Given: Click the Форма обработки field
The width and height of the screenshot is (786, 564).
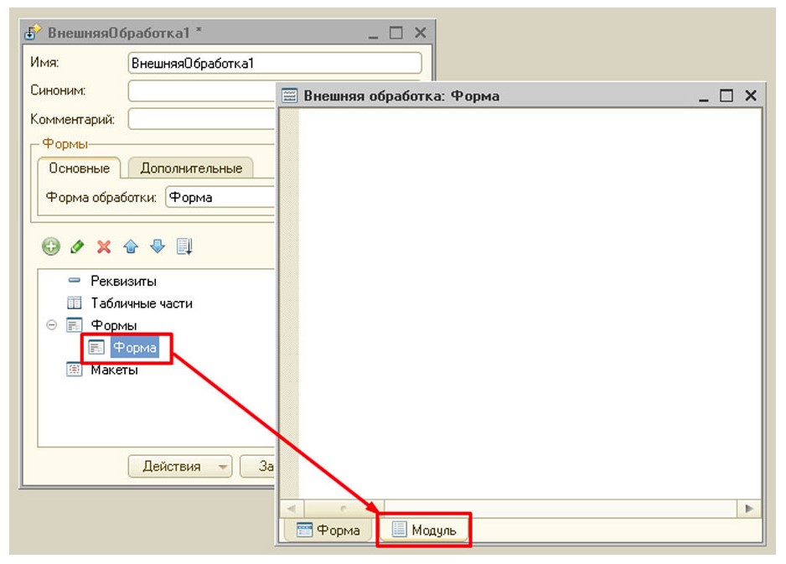Looking at the screenshot, I should tap(220, 197).
